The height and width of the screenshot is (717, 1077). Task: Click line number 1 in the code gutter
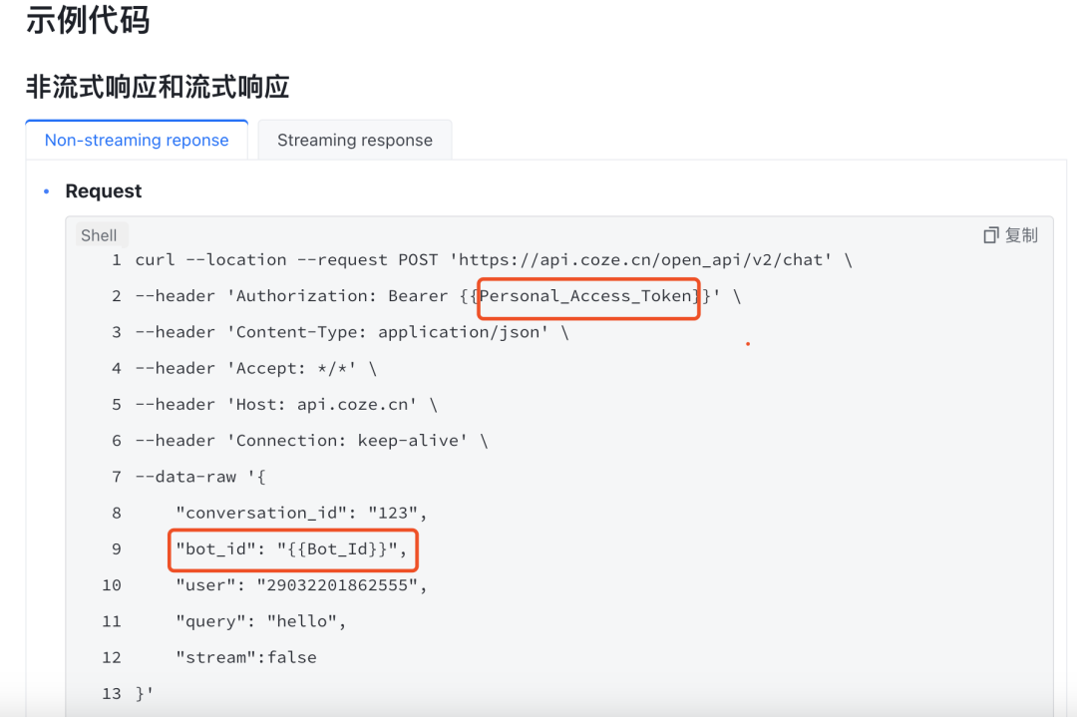(116, 260)
